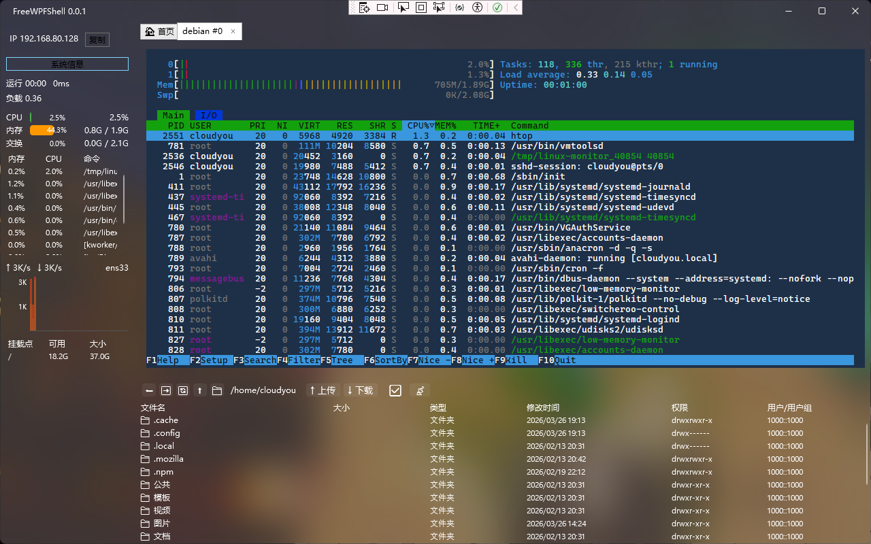Collapse the debug toolbar with the chevron
The image size is (871, 544).
[x=516, y=7]
